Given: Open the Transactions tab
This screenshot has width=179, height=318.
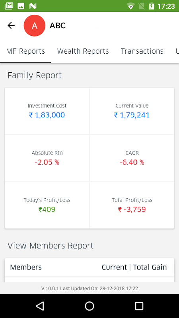Looking at the screenshot, I should pyautogui.click(x=142, y=51).
